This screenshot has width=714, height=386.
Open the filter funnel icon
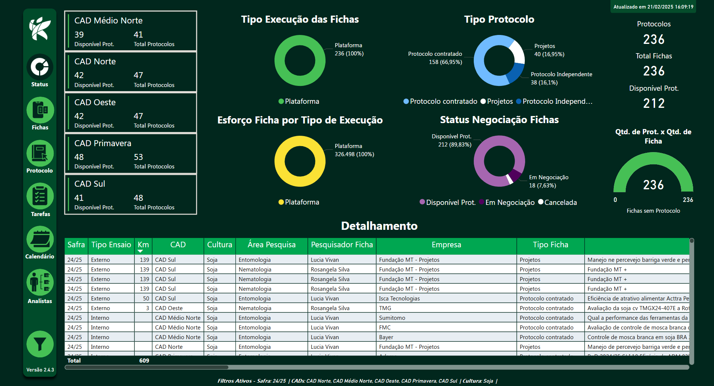point(40,344)
